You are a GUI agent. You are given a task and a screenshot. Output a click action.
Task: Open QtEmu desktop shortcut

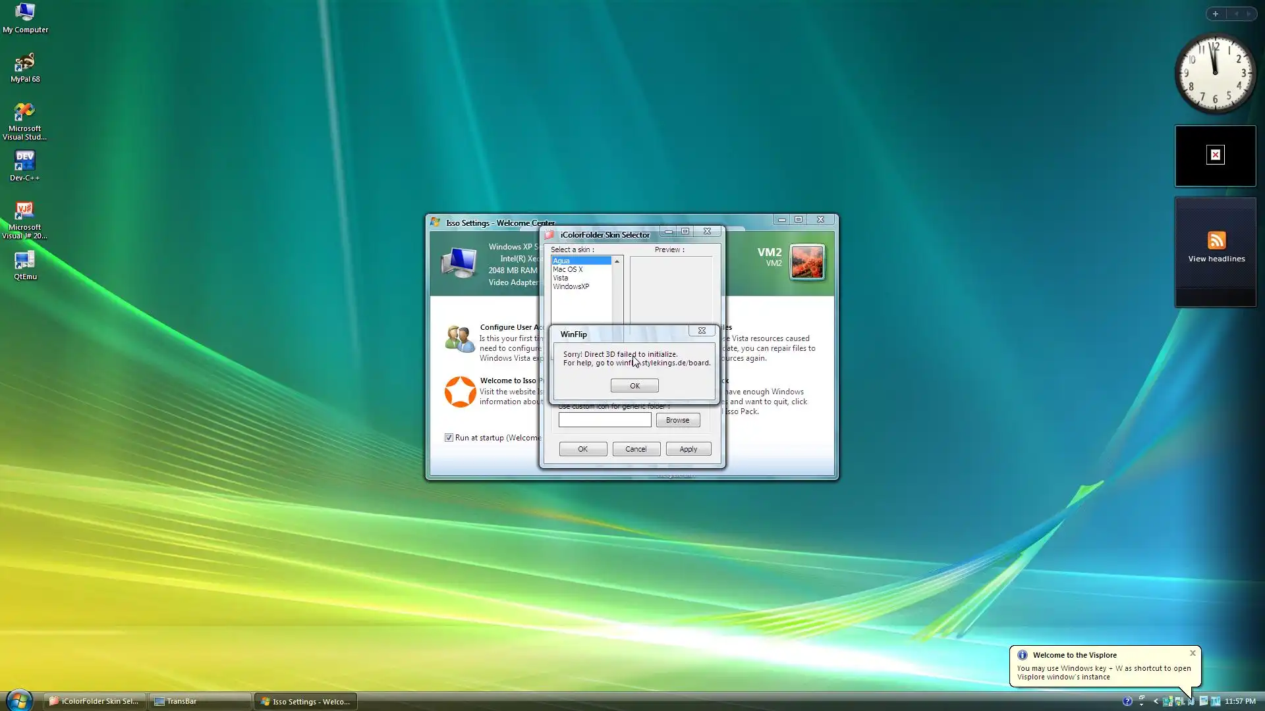pyautogui.click(x=25, y=261)
